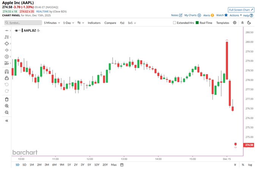The width and height of the screenshot is (258, 169).
Task: Toggle the magnet snap mode
Action: pos(7,71)
